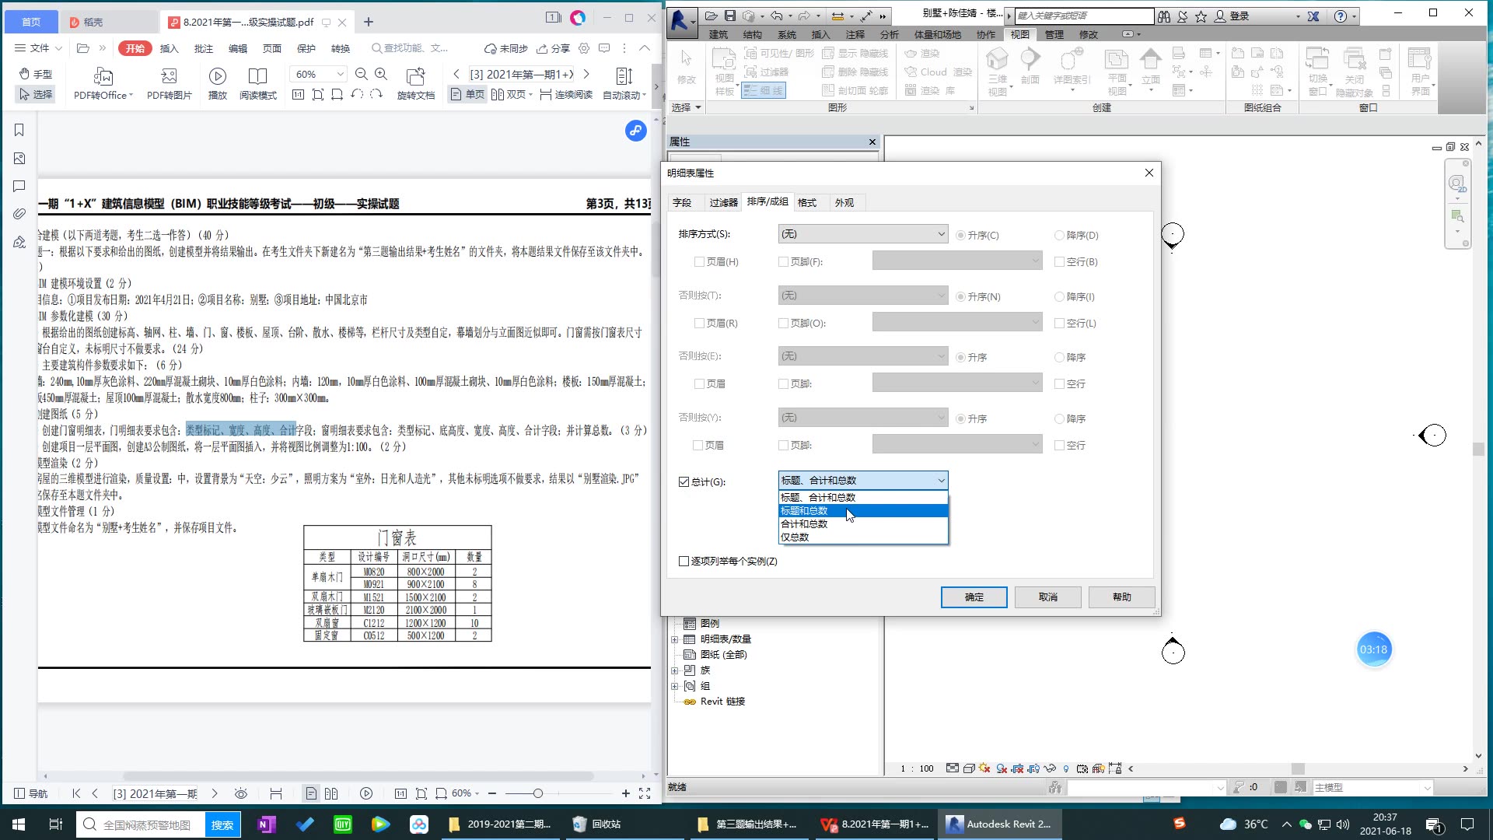Expand the 明细表/数量 tree node

[x=675, y=639]
